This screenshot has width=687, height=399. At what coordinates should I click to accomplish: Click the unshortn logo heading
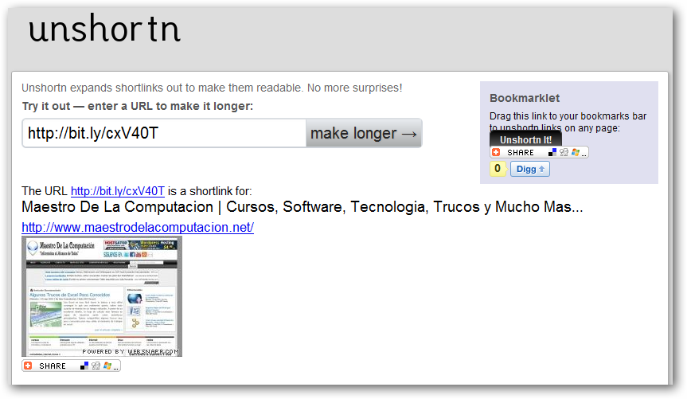pyautogui.click(x=104, y=29)
